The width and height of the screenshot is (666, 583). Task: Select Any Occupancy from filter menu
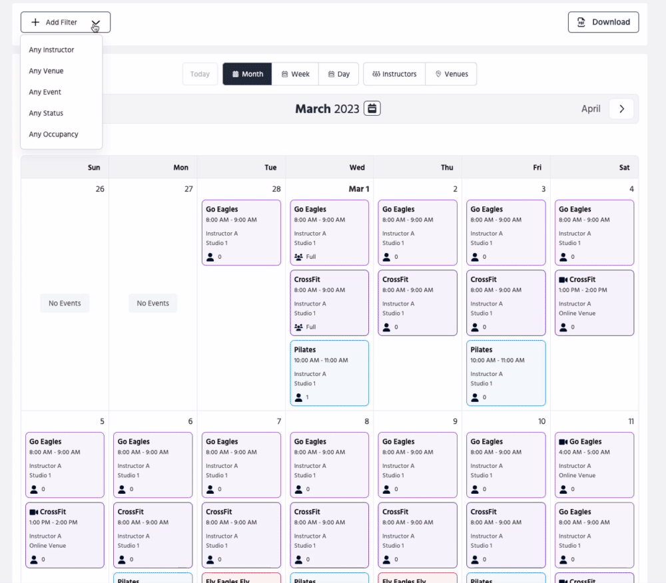pos(53,134)
